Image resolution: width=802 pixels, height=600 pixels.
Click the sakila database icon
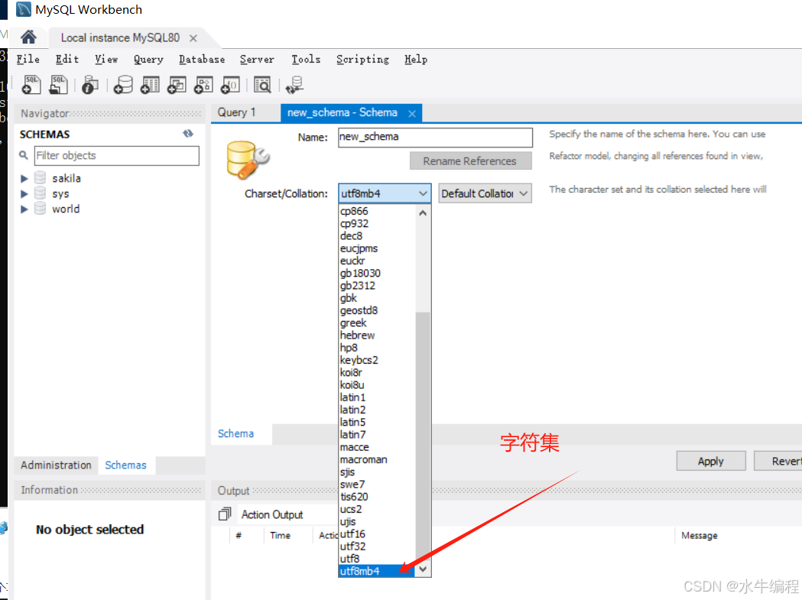(x=40, y=178)
